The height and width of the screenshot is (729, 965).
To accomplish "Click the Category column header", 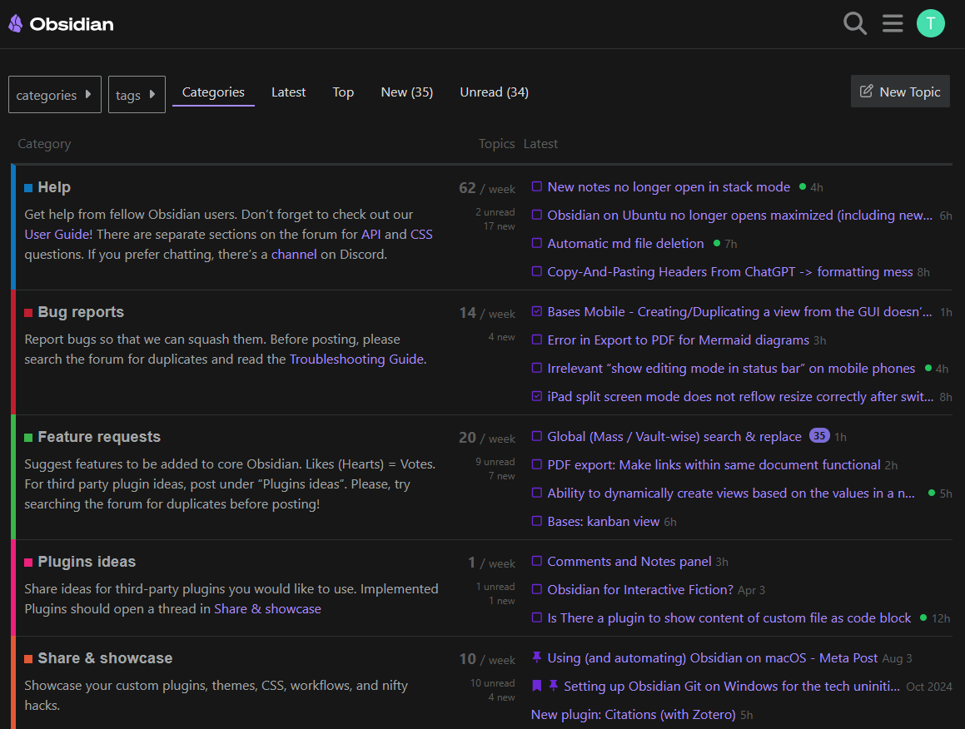I will coord(44,144).
